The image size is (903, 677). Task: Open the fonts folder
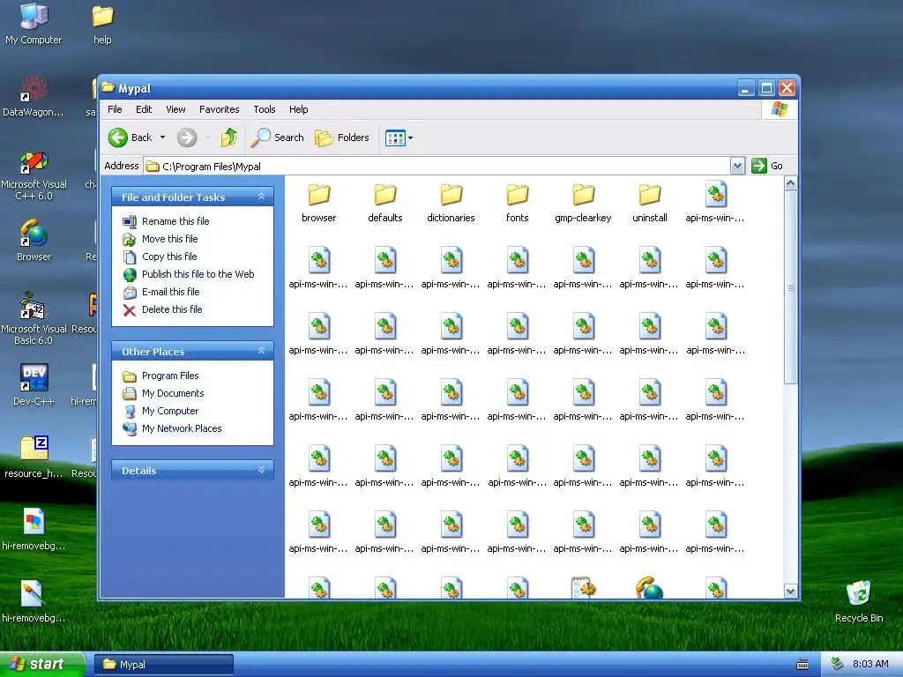tap(517, 203)
